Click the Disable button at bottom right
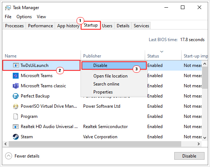The height and width of the screenshot is (167, 210). (189, 156)
